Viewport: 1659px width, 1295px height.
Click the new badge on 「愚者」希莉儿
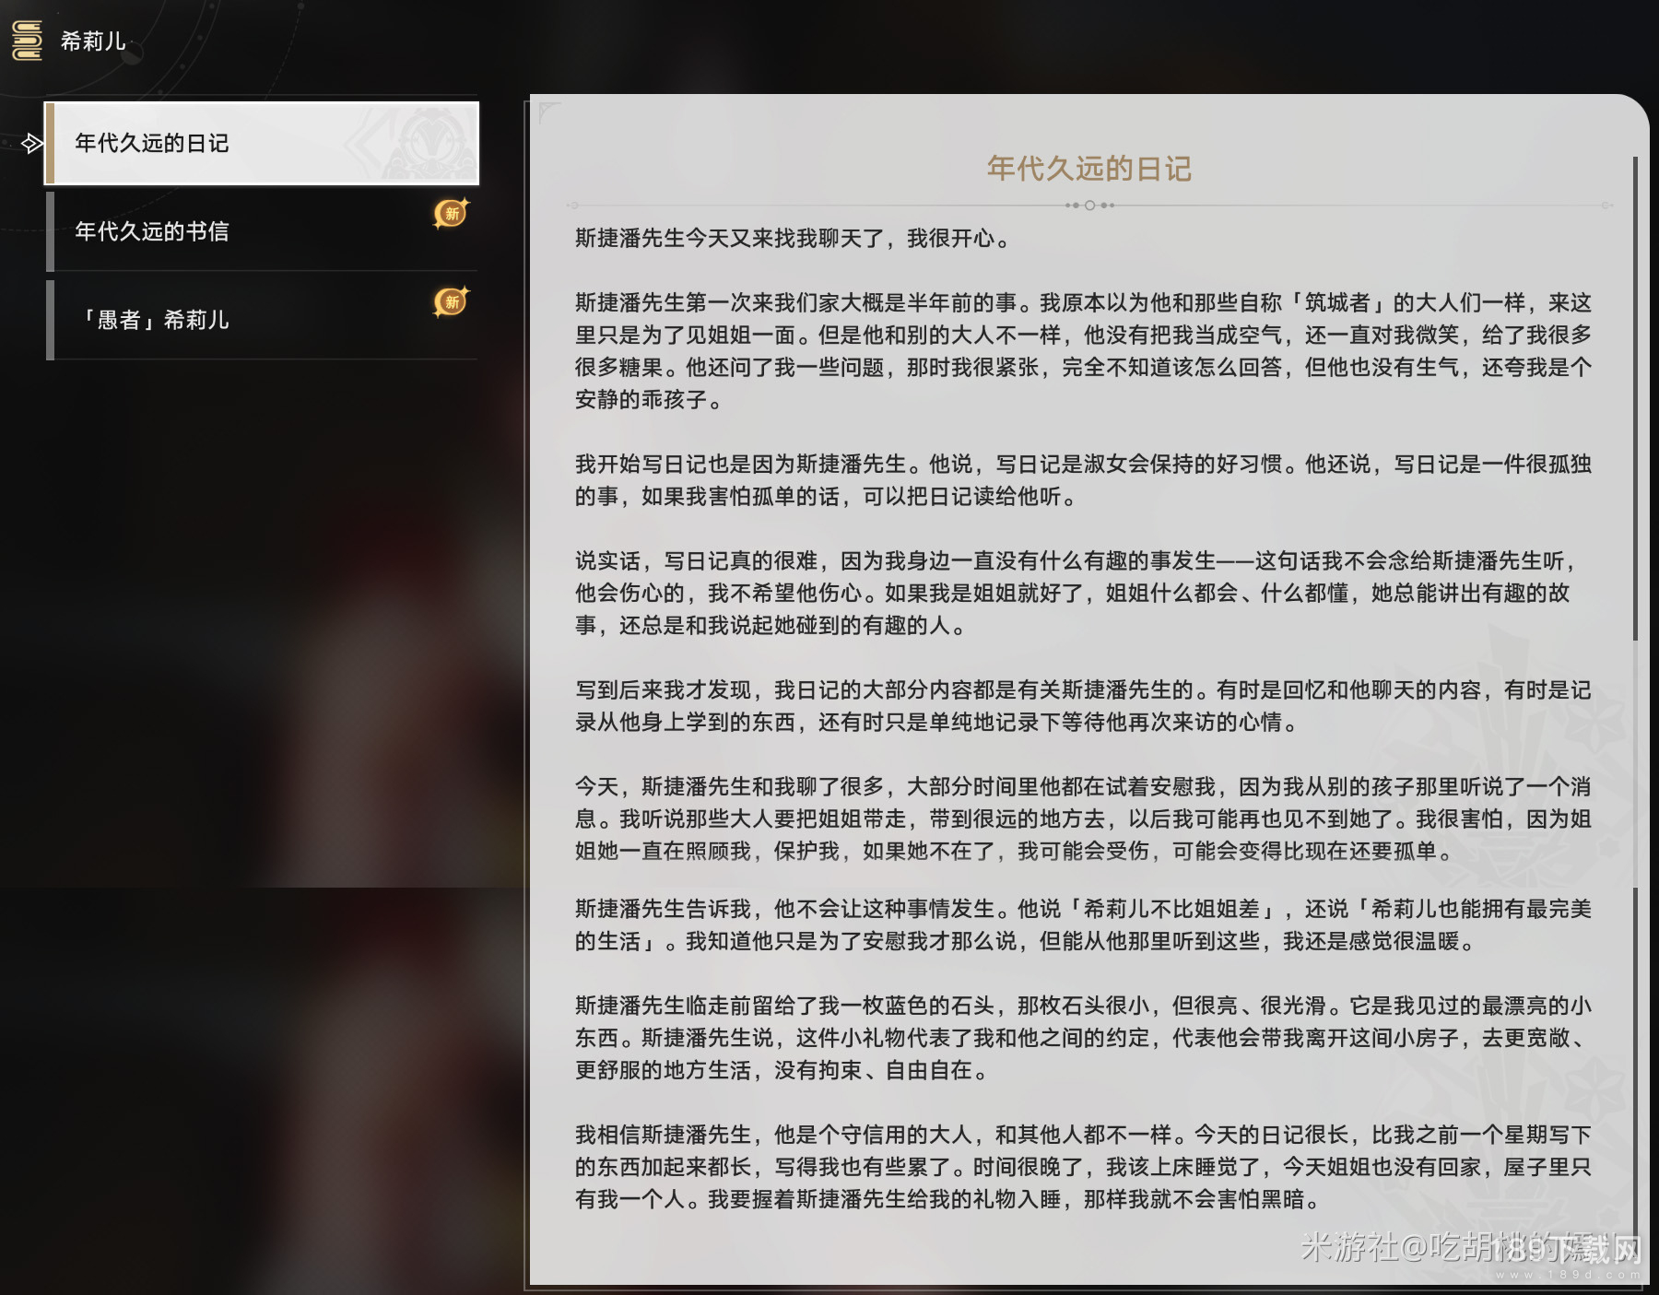[451, 302]
